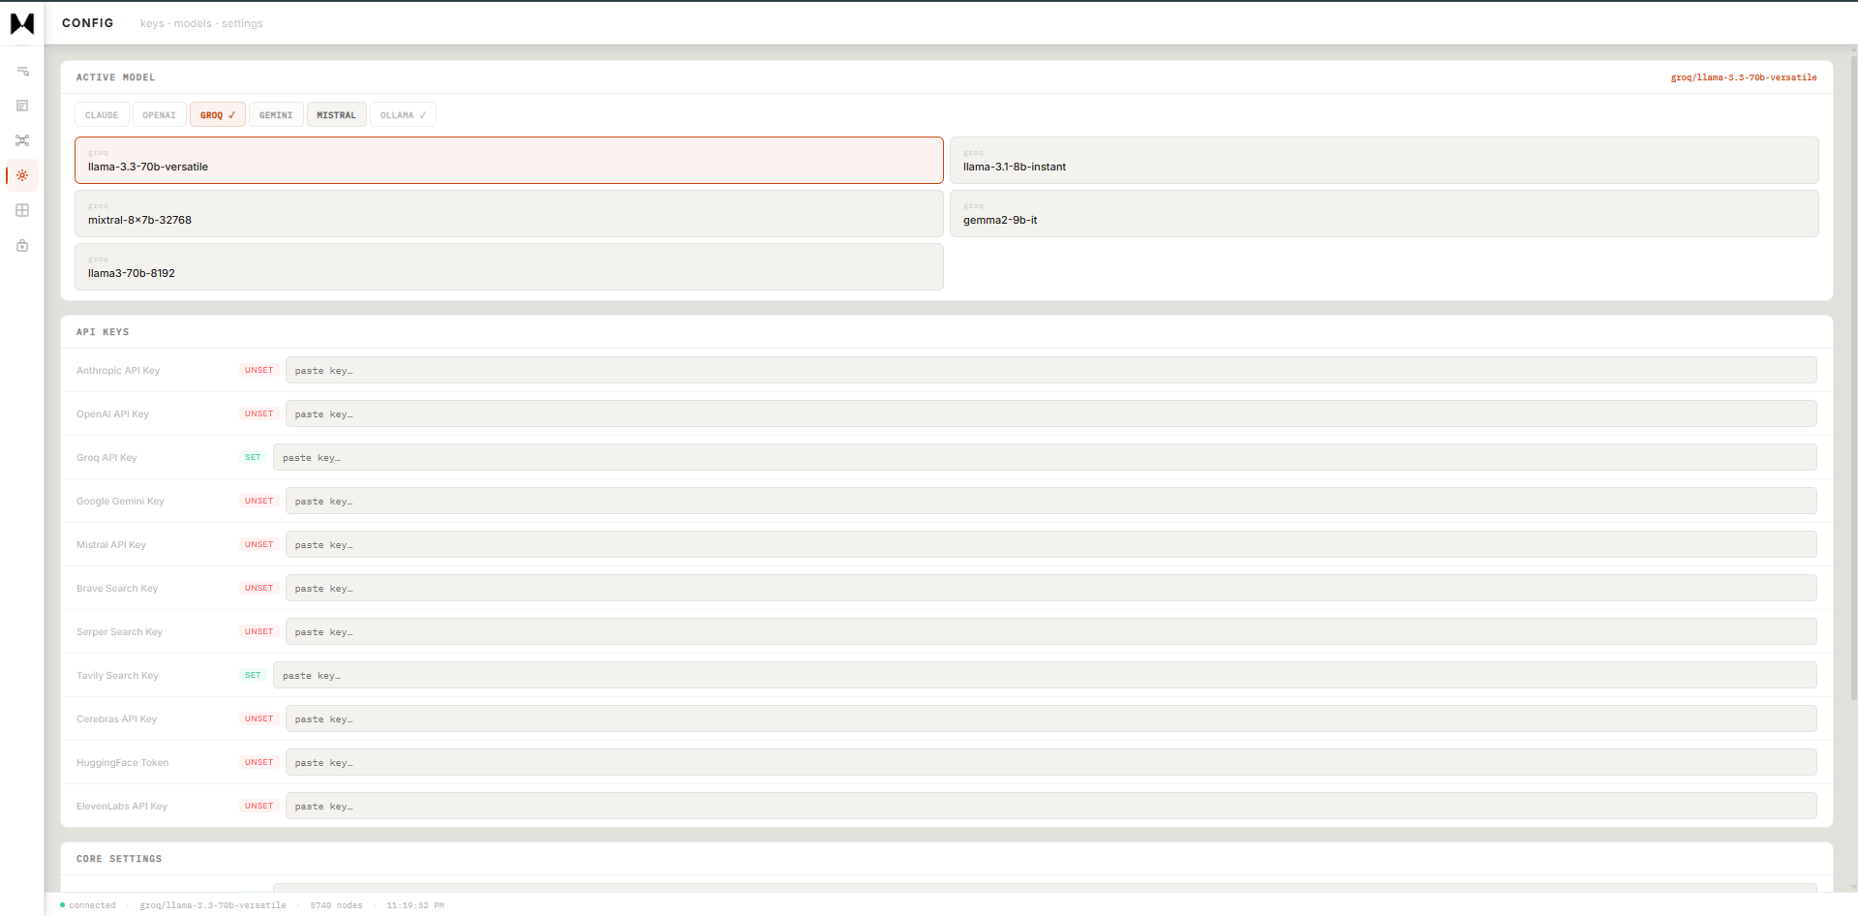Switch to the Ollama provider tab
Image resolution: width=1858 pixels, height=916 pixels.
click(403, 115)
